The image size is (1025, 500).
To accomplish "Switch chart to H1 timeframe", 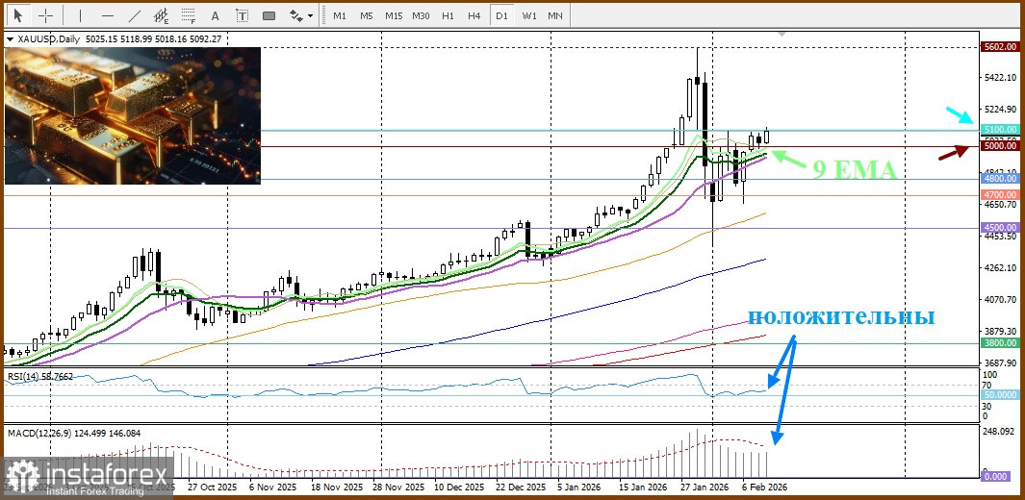I will coord(448,15).
